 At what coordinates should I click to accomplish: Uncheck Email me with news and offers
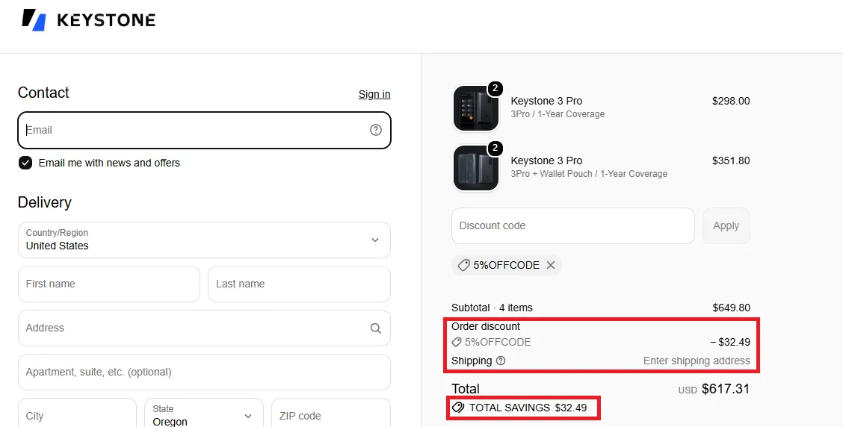click(x=25, y=163)
